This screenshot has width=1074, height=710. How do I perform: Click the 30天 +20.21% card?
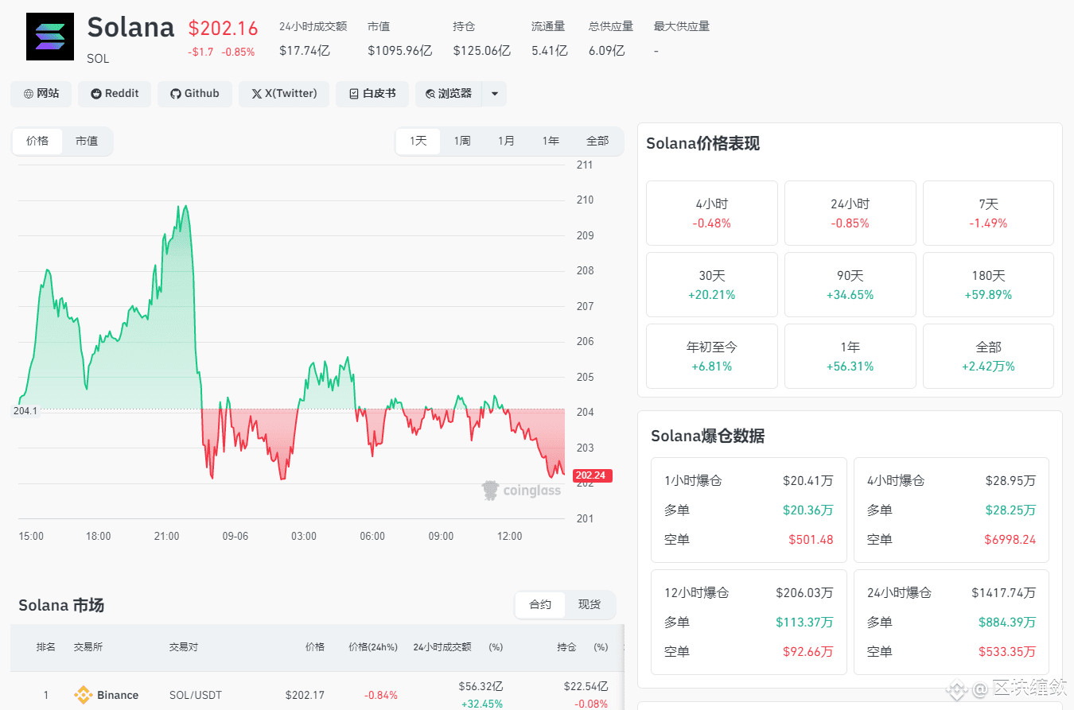pos(712,285)
